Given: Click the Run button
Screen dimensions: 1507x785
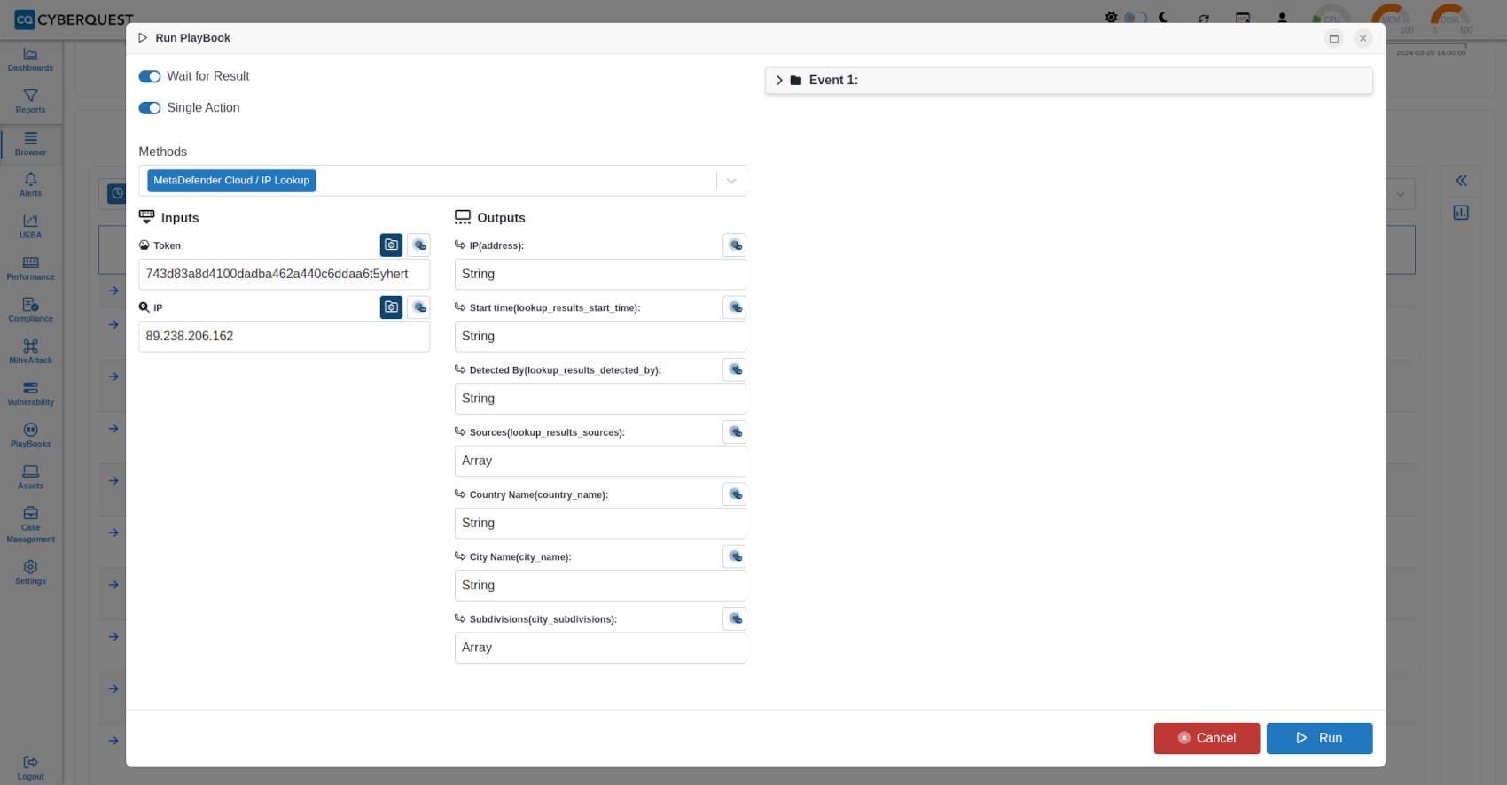Looking at the screenshot, I should [1319, 738].
